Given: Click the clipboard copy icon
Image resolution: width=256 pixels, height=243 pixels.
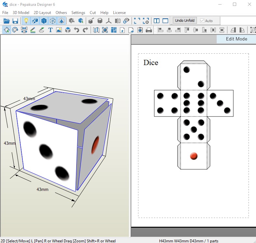Looking at the screenshot, I should pos(140,30).
